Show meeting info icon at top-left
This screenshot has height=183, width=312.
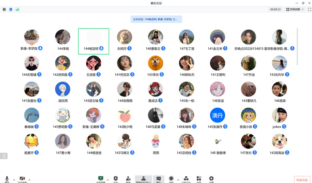pos(4,9)
